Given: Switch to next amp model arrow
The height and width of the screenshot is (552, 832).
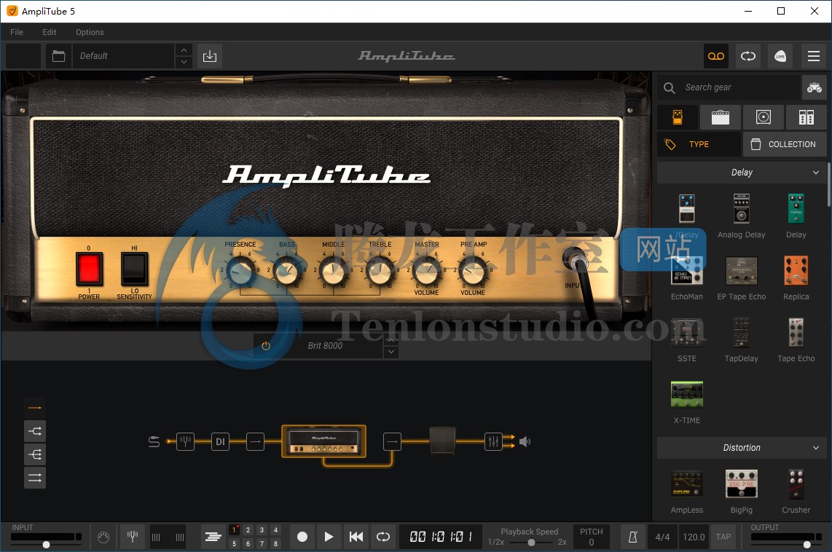Looking at the screenshot, I should pos(391,352).
